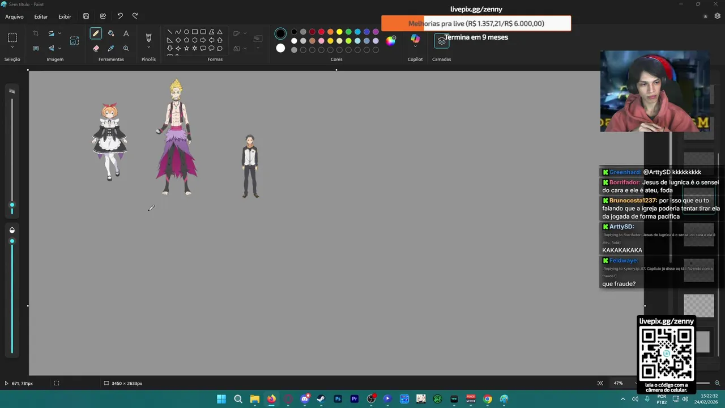
Task: Click the Share icon
Action: coord(103,16)
